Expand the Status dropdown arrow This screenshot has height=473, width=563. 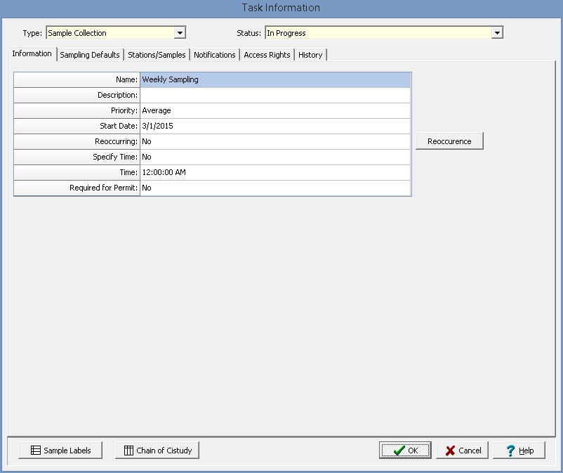click(497, 33)
